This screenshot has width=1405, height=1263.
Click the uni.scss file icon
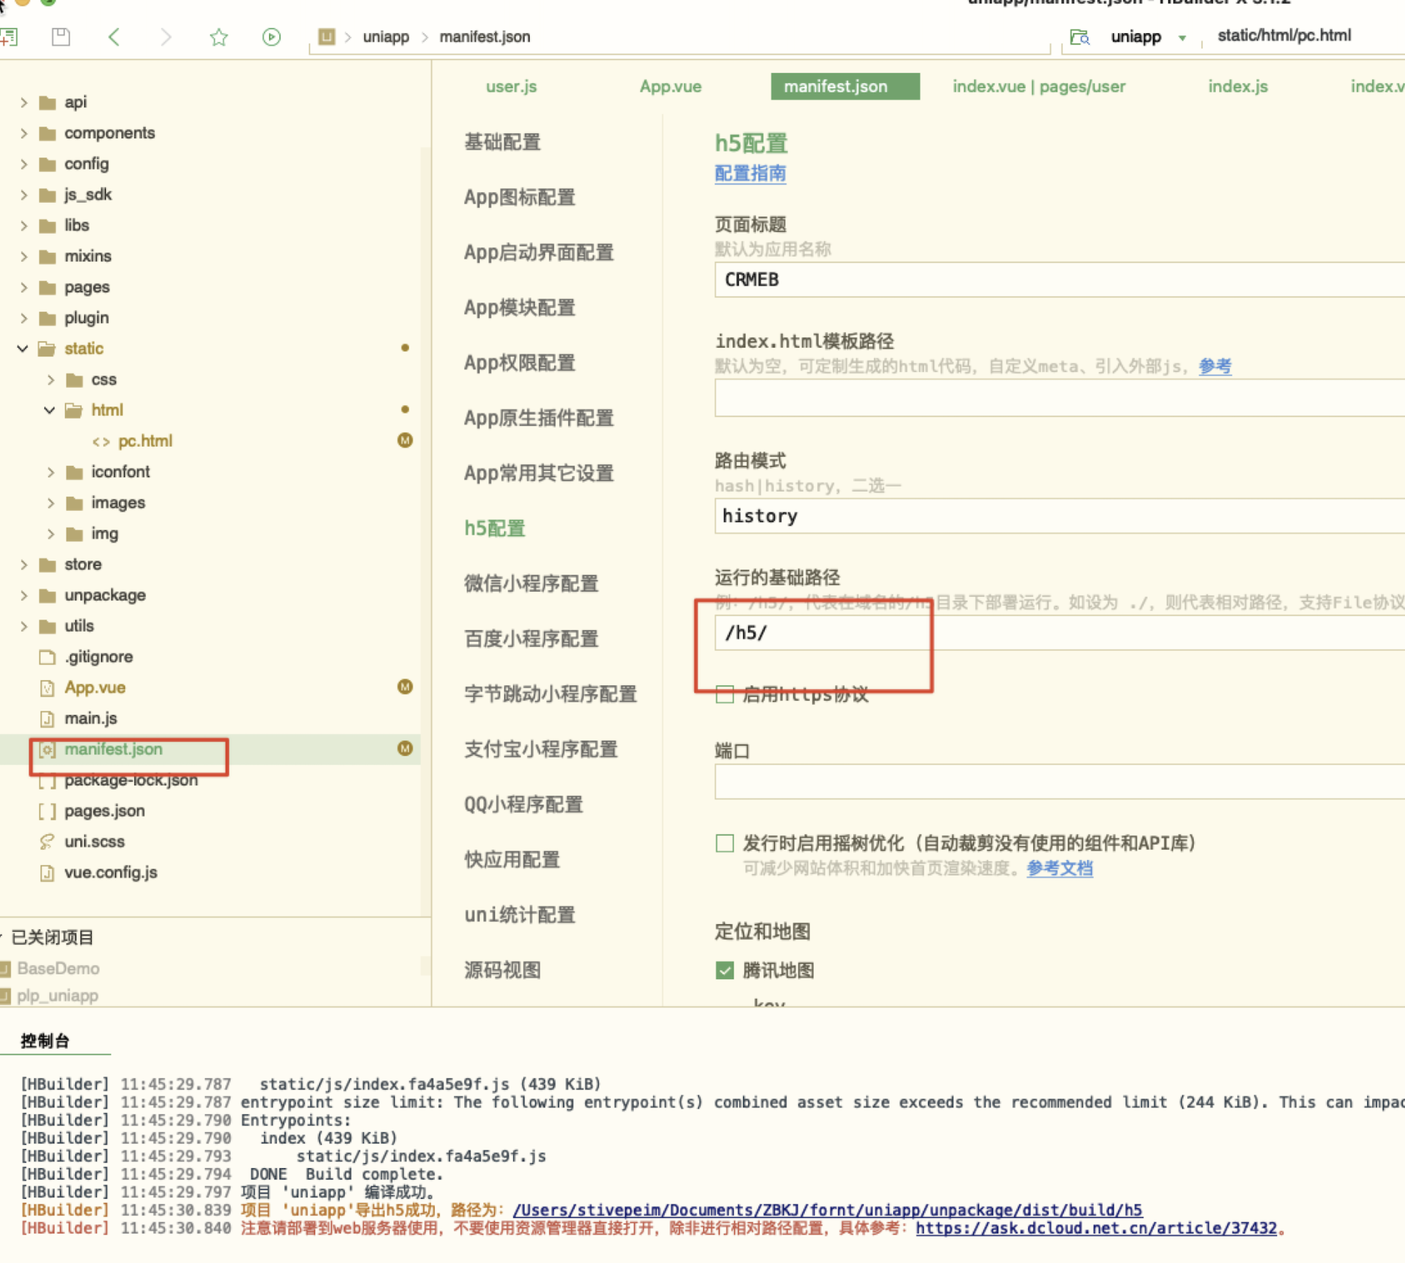(47, 842)
